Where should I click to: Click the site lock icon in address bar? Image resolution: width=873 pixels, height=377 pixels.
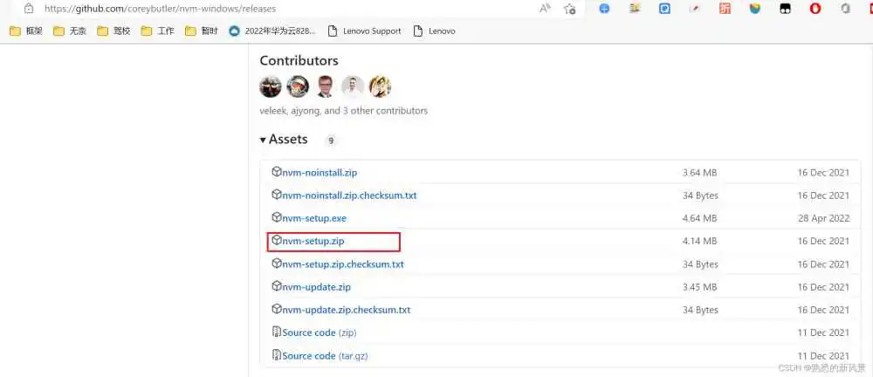tap(29, 9)
